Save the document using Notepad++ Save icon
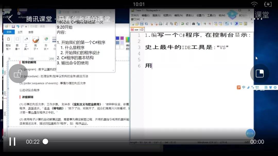This screenshot has height=156, width=278. (x=142, y=24)
